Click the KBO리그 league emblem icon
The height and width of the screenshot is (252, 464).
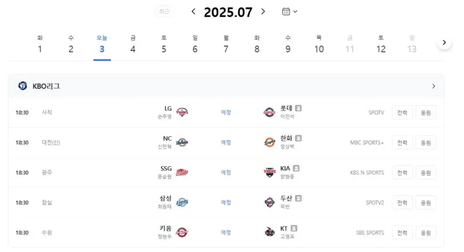[22, 86]
